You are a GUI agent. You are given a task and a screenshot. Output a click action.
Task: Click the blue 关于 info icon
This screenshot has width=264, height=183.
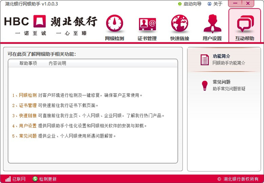click(x=209, y=4)
